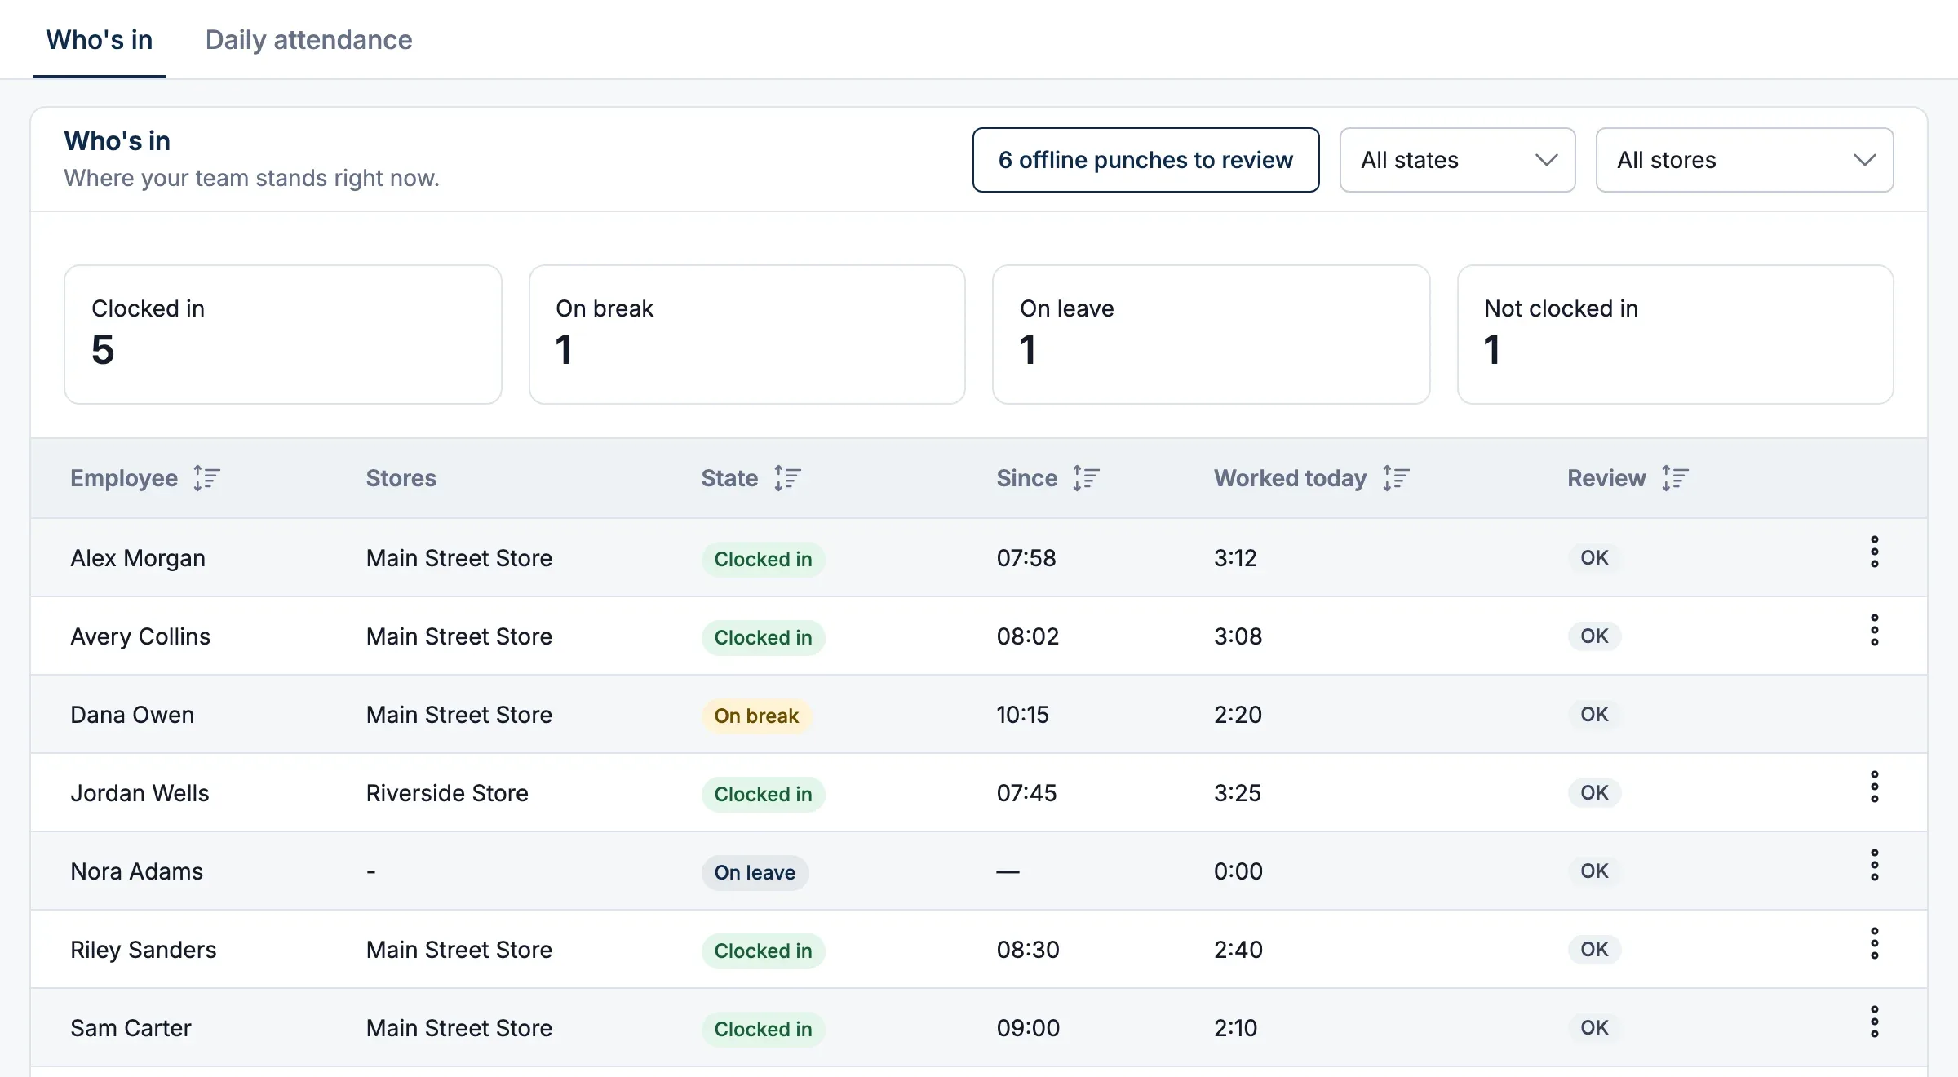Click the Clocked in summary card

coord(283,335)
